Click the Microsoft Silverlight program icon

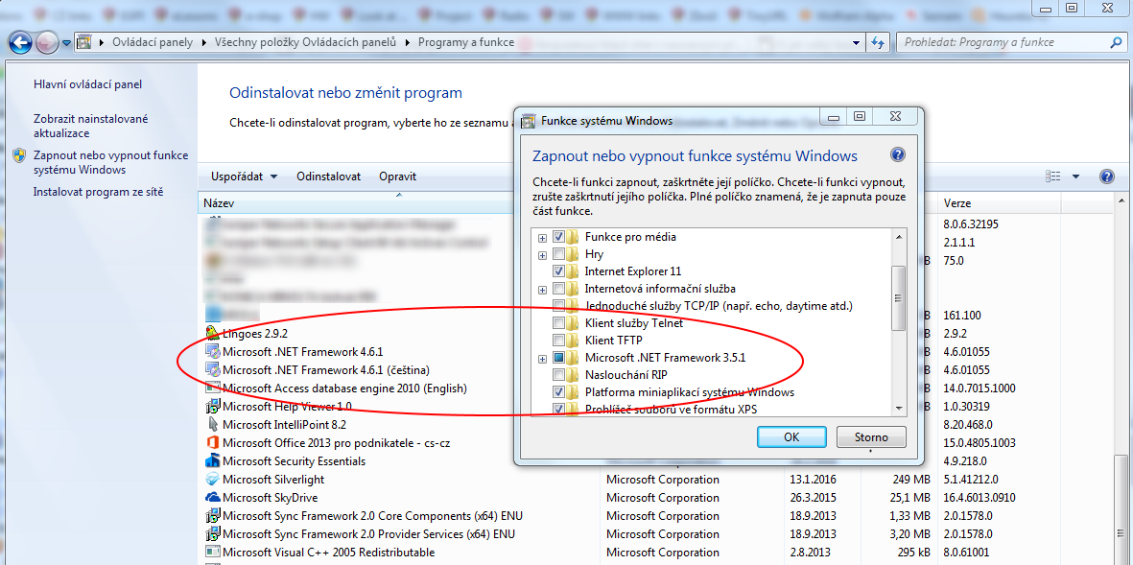213,480
